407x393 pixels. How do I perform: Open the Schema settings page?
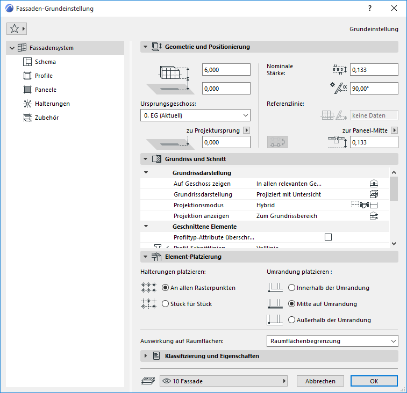tap(45, 62)
